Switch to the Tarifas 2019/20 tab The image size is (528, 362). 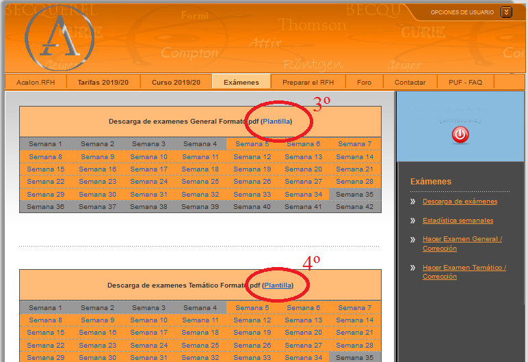tap(103, 82)
